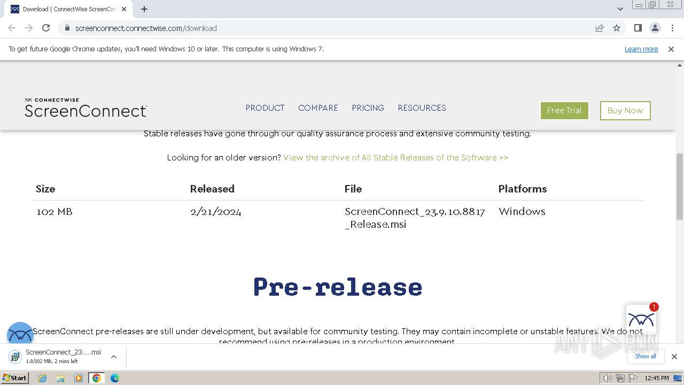This screenshot has height=385, width=684.
Task: Select the 102 MB size cell
Action: point(55,212)
